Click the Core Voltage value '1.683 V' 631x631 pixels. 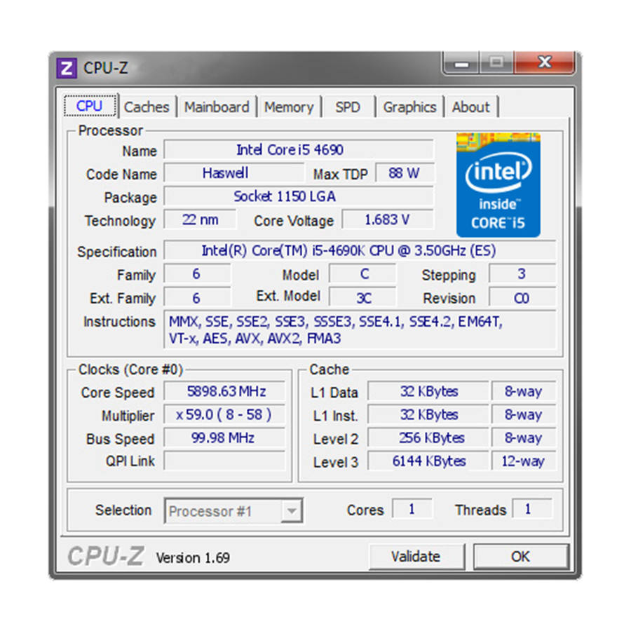click(388, 219)
